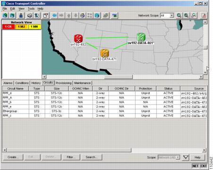Click the zoom-to-area magnifier icon
Viewport: 213px width, 170px height.
194,16
